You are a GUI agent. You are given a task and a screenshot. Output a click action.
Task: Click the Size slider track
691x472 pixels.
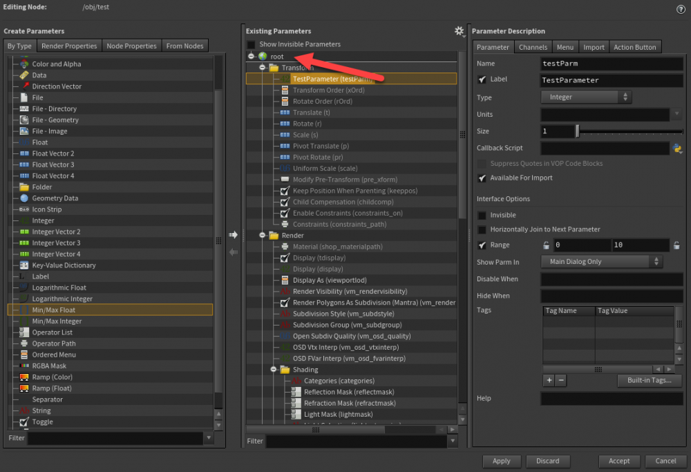click(x=629, y=131)
